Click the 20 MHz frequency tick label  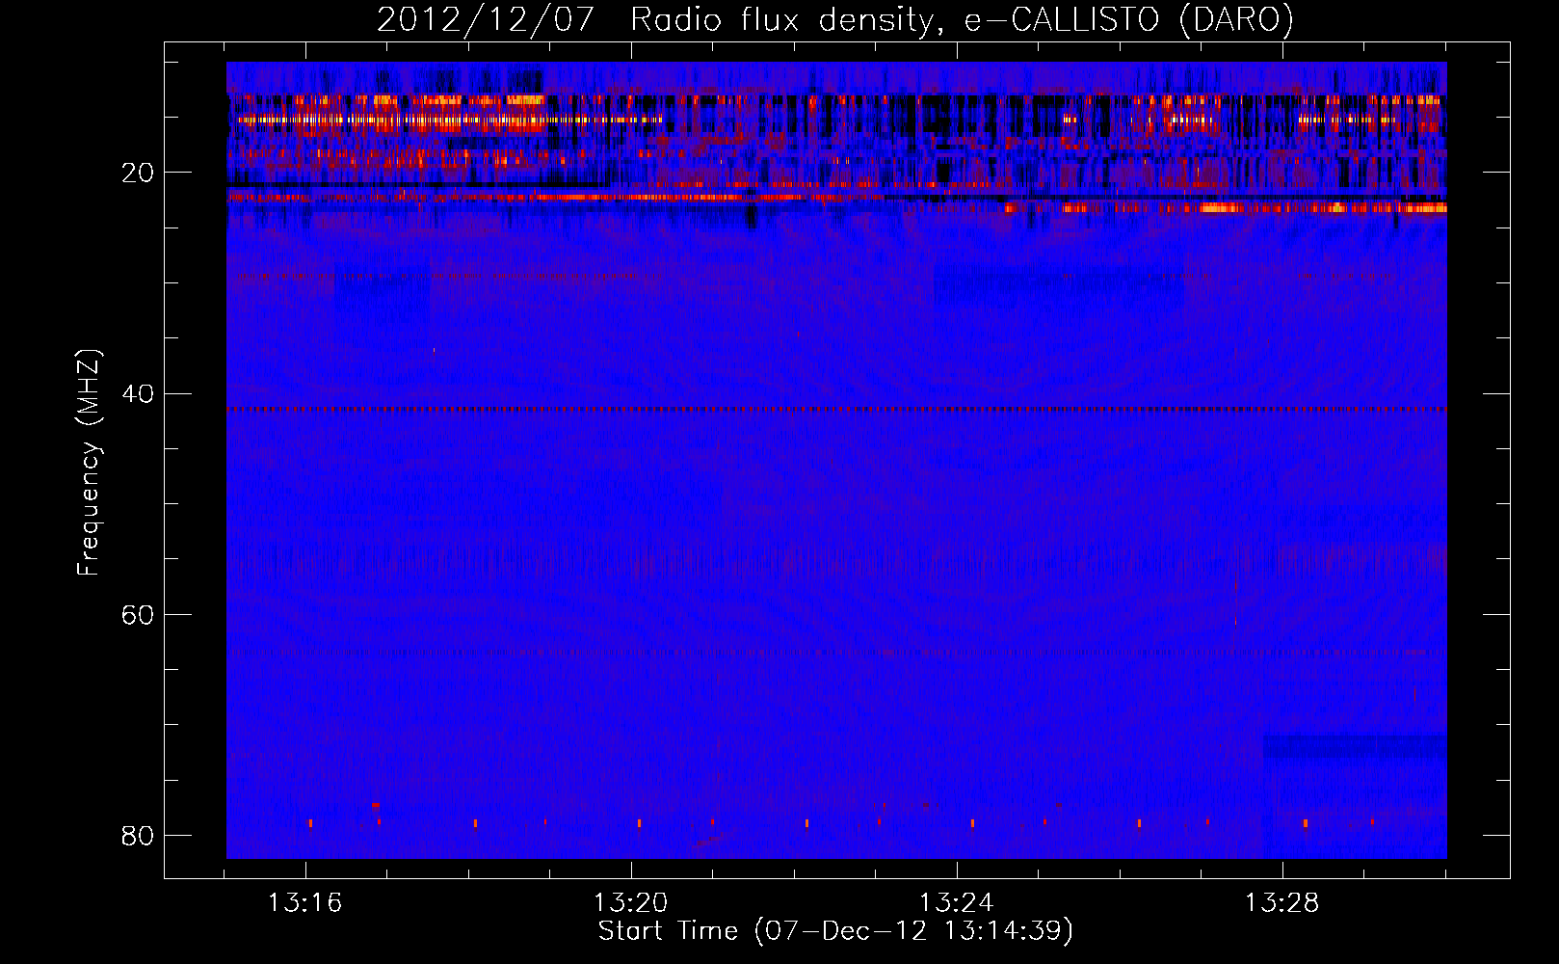[x=138, y=173]
